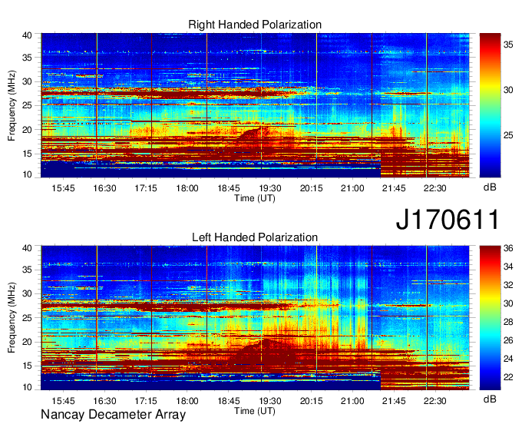522x424 pixels.
Task: Click the 22 dB mark on bottom colorbar
Action: (508, 377)
